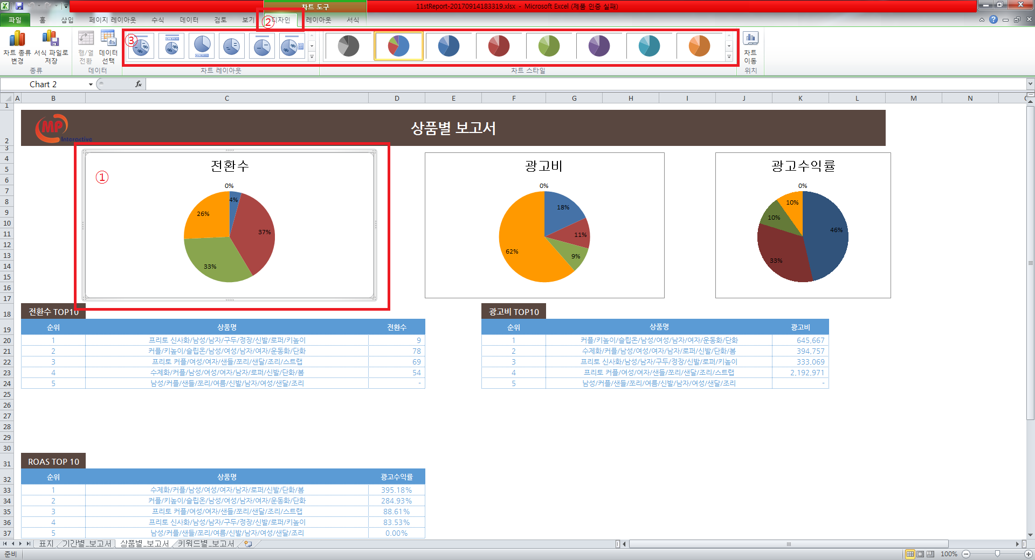
Task: Apply the multicolor highlighted pie chart style
Action: tap(398, 46)
